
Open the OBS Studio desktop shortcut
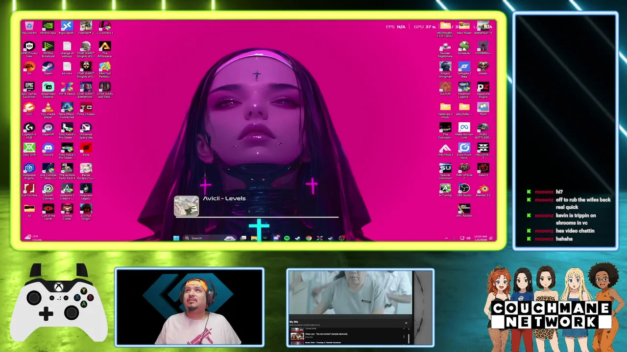coord(464,190)
